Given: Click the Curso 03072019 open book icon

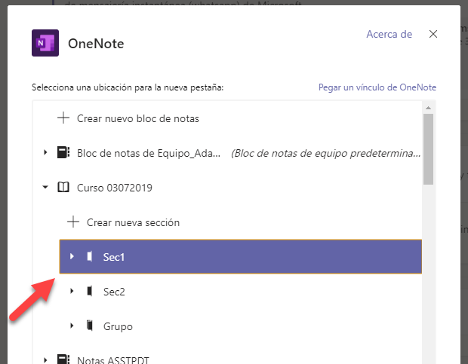Looking at the screenshot, I should 63,188.
